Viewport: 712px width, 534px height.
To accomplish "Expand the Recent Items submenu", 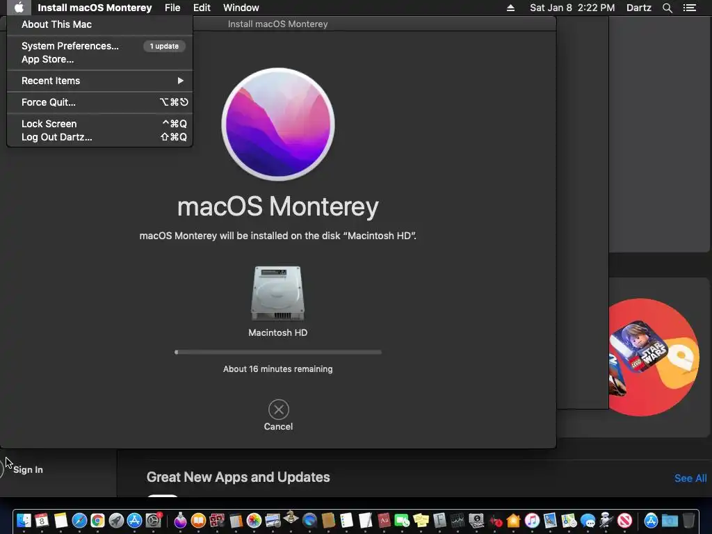I will click(x=100, y=81).
